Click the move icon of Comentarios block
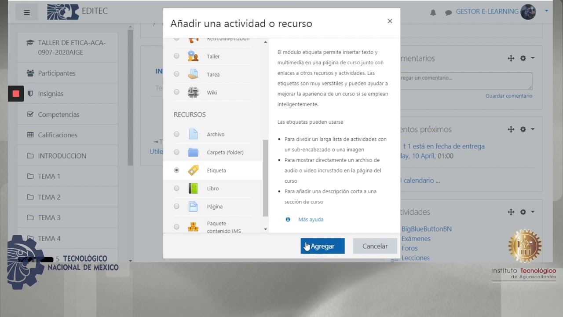 point(511,58)
